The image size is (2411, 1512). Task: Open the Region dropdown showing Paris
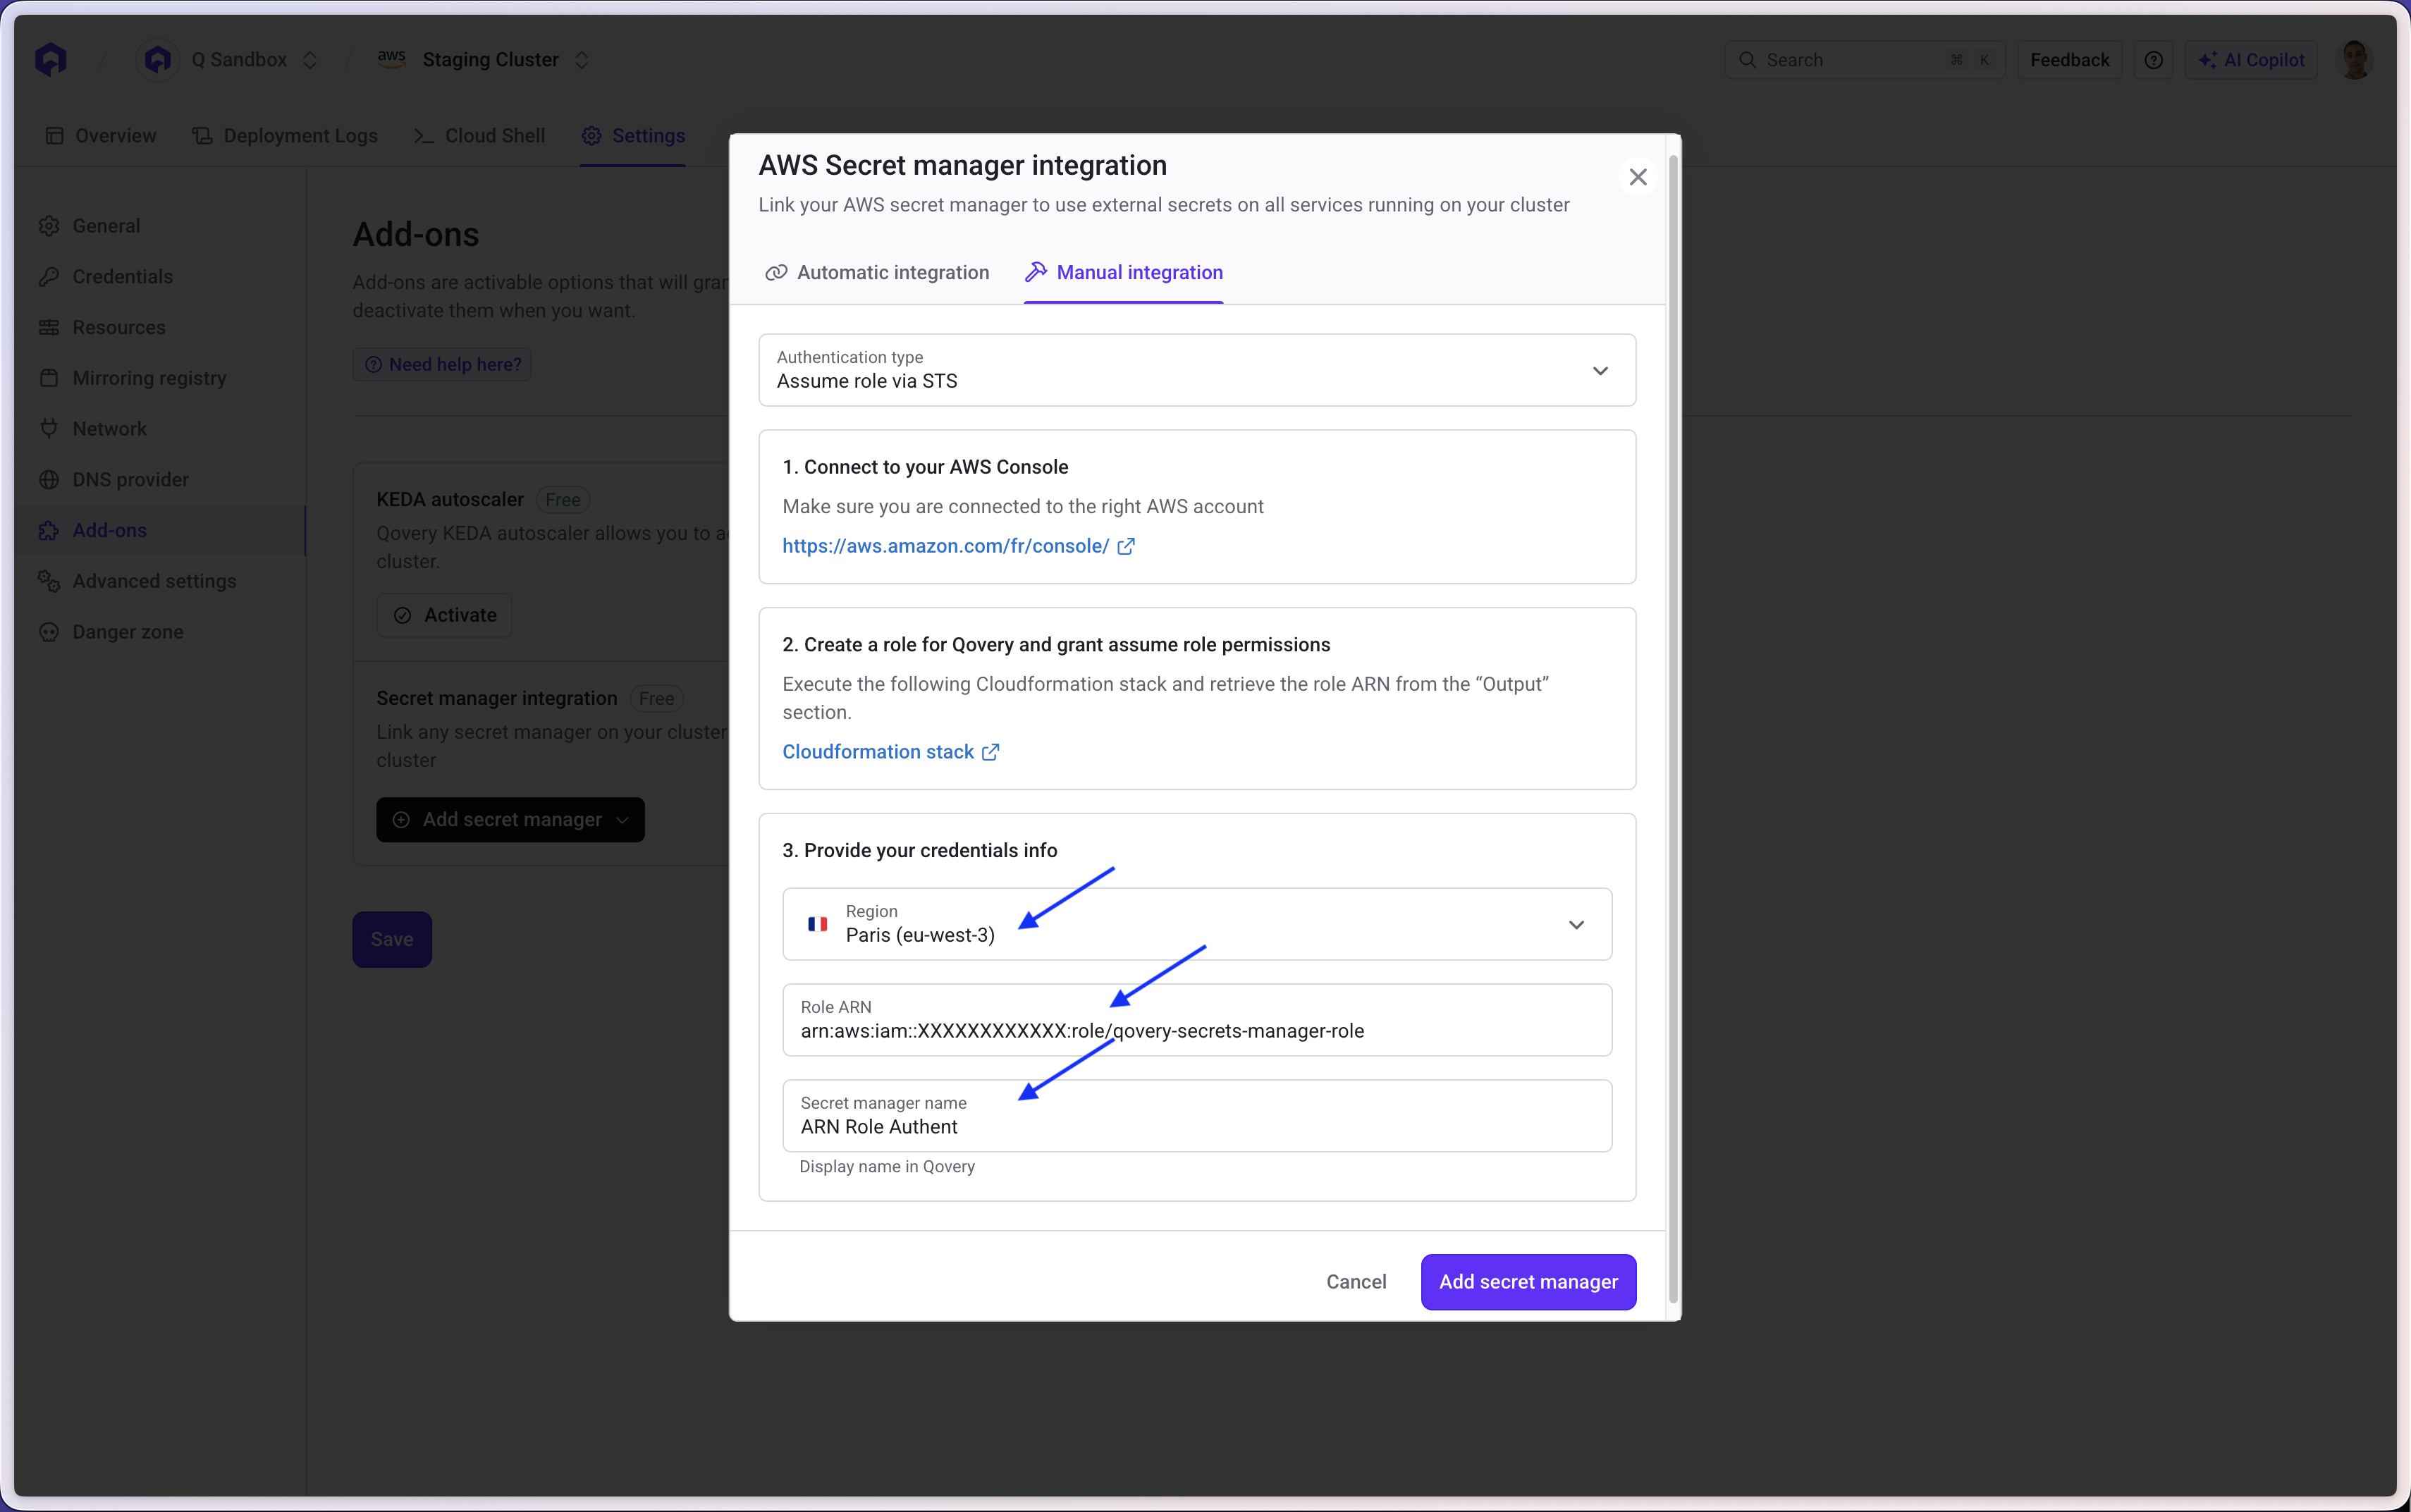click(1197, 924)
